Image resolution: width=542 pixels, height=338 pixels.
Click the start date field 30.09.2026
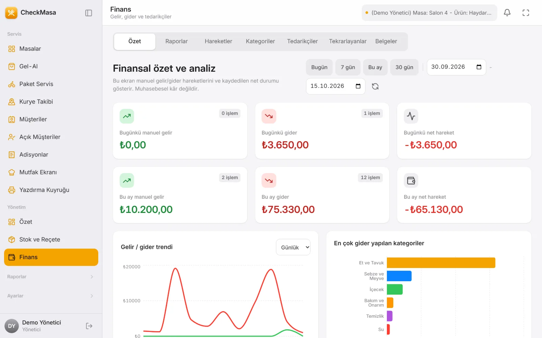click(x=456, y=67)
